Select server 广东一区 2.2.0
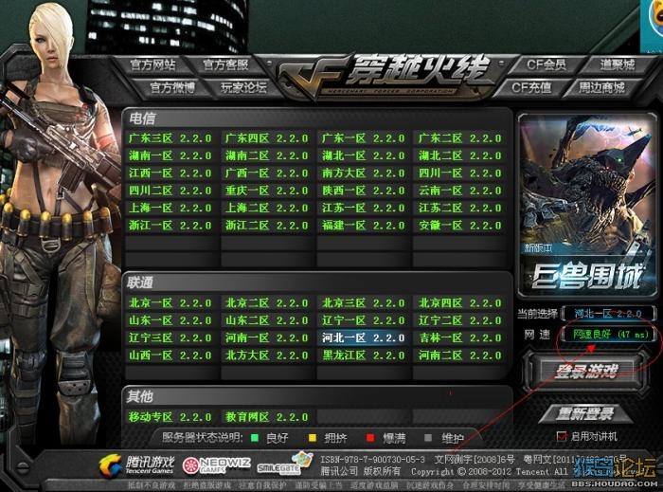 pyautogui.click(x=363, y=138)
